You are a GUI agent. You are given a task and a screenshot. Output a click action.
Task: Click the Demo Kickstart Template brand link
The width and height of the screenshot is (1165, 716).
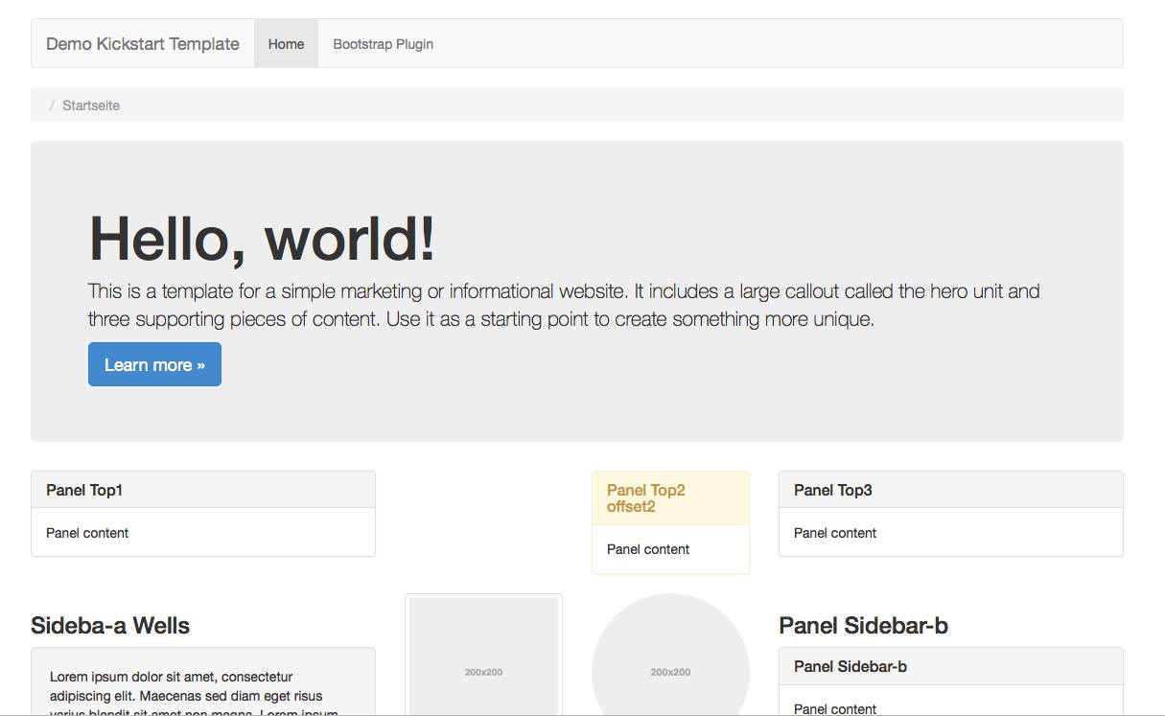tap(142, 44)
